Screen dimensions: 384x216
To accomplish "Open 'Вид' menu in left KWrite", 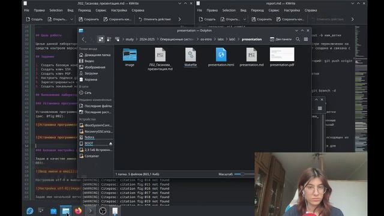I will click(70, 10).
